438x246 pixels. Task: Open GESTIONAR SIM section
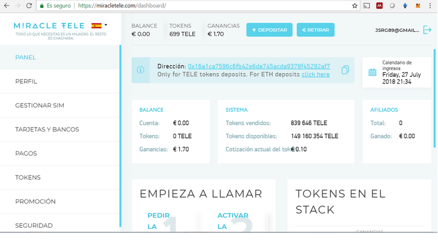(x=59, y=105)
